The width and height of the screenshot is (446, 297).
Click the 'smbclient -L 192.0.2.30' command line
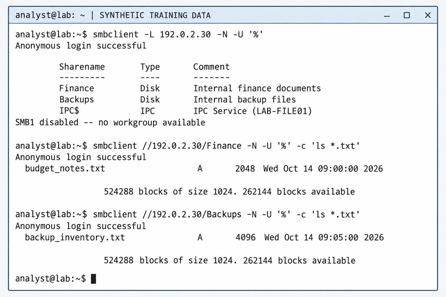click(139, 35)
